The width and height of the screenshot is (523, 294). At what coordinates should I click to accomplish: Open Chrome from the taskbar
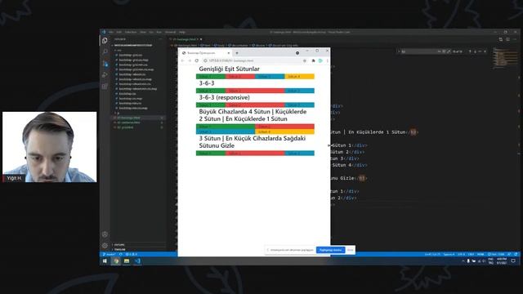116,261
